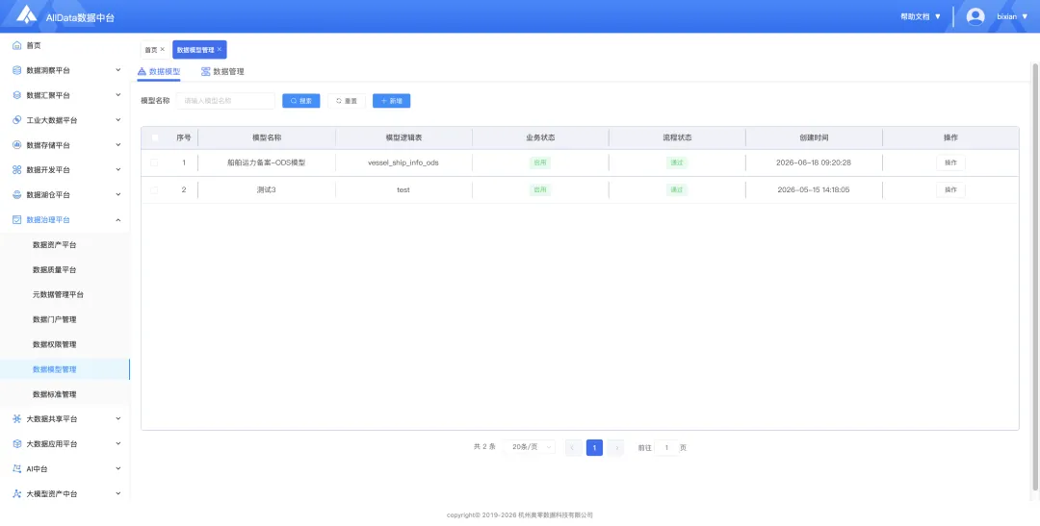The image size is (1040, 526).
Task: Go to the next page arrow
Action: (616, 448)
